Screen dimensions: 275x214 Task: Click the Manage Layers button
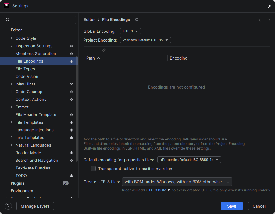[35, 206]
